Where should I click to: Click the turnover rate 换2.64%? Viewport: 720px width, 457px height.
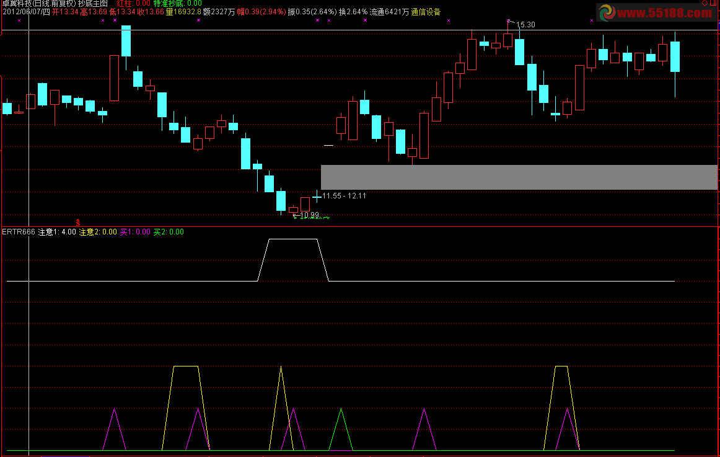tap(353, 12)
